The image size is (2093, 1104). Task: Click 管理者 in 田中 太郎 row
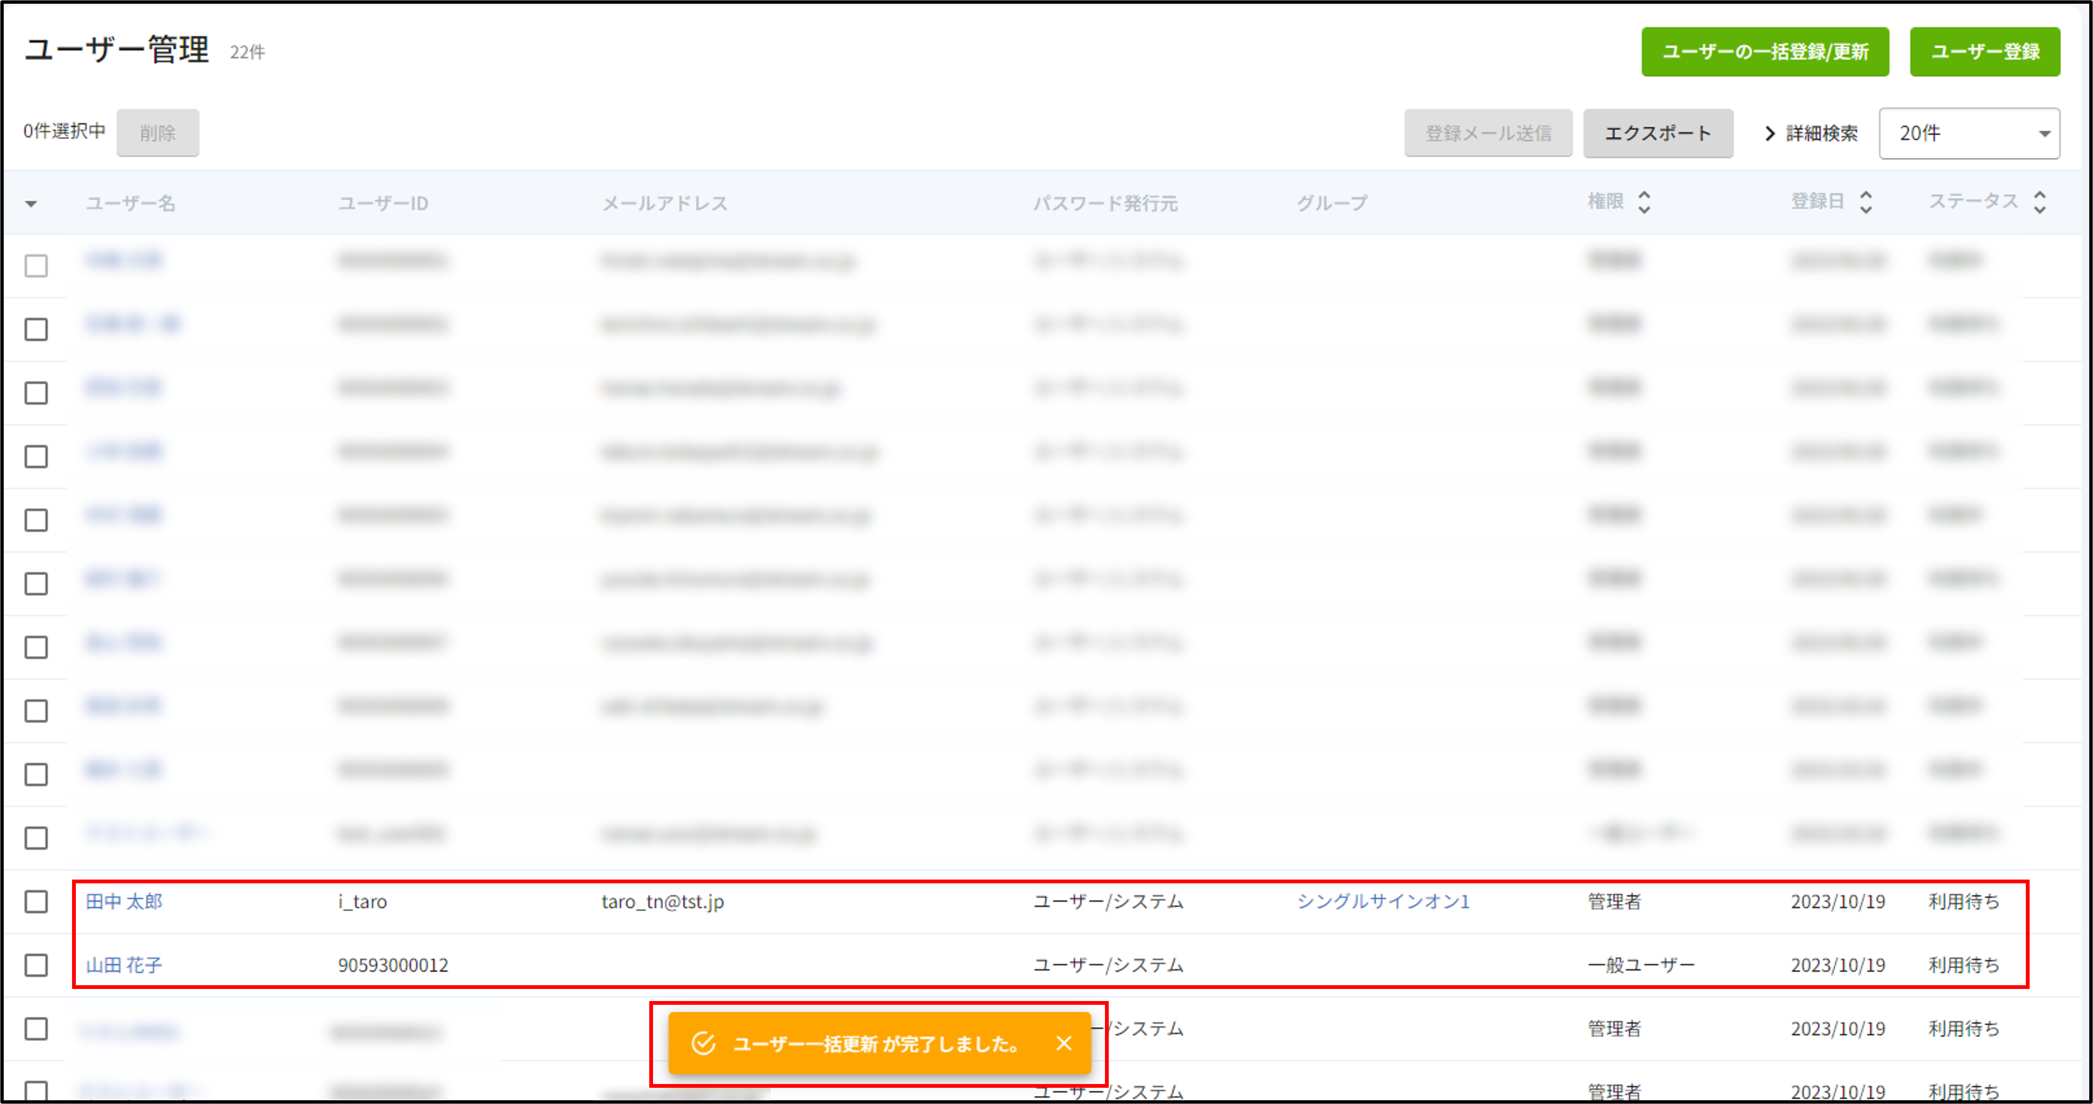[1614, 902]
